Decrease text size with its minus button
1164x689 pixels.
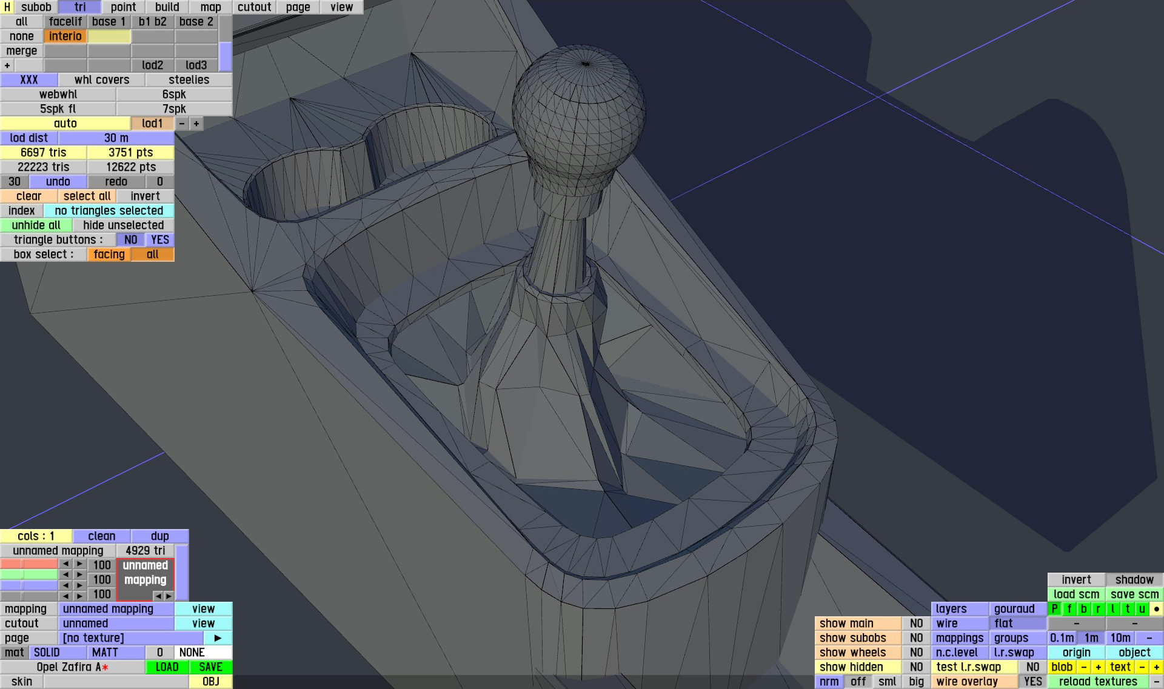coord(1142,667)
